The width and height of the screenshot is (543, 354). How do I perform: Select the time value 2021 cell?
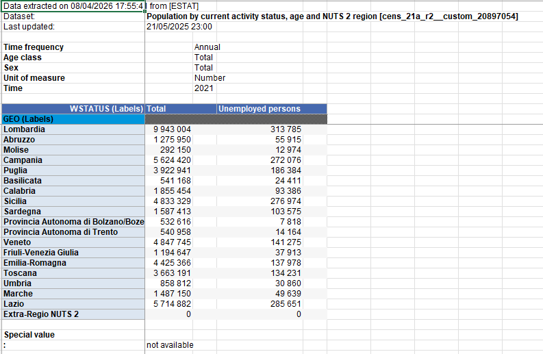[204, 88]
